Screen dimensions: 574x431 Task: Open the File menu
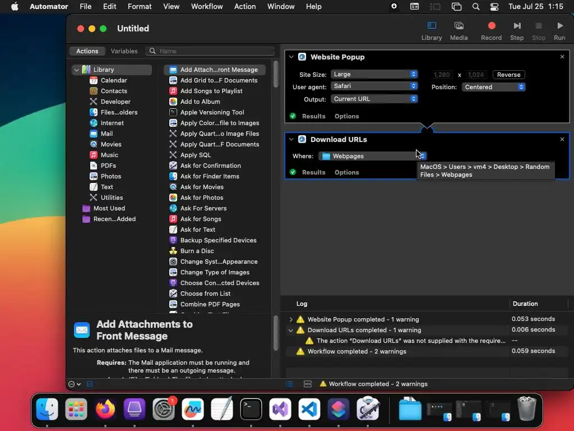85,6
